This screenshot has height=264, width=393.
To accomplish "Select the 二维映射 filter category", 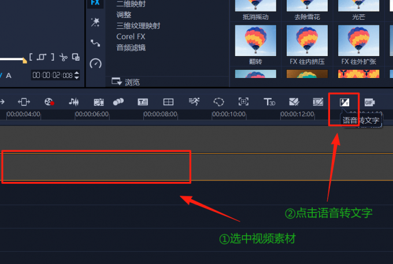I will 131,4.
